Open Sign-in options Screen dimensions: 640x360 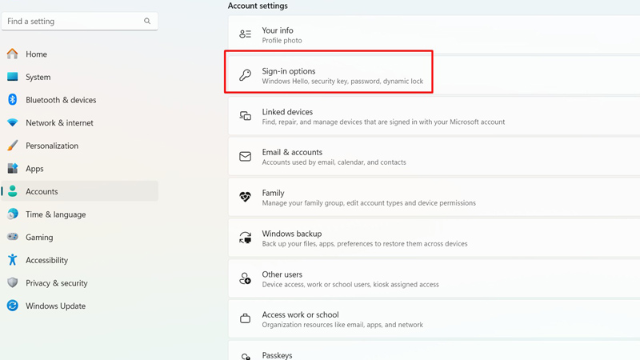[434, 75]
